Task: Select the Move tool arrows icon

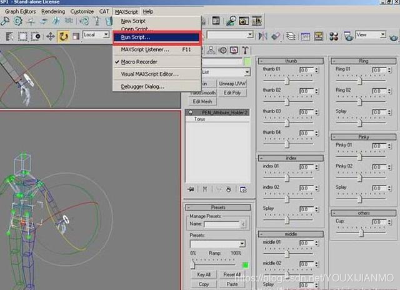Action: tap(50, 36)
